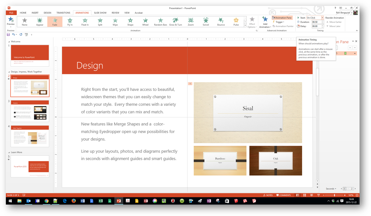The image size is (371, 216).
Task: Apply the Zoom animation effect
Action: (x=191, y=21)
